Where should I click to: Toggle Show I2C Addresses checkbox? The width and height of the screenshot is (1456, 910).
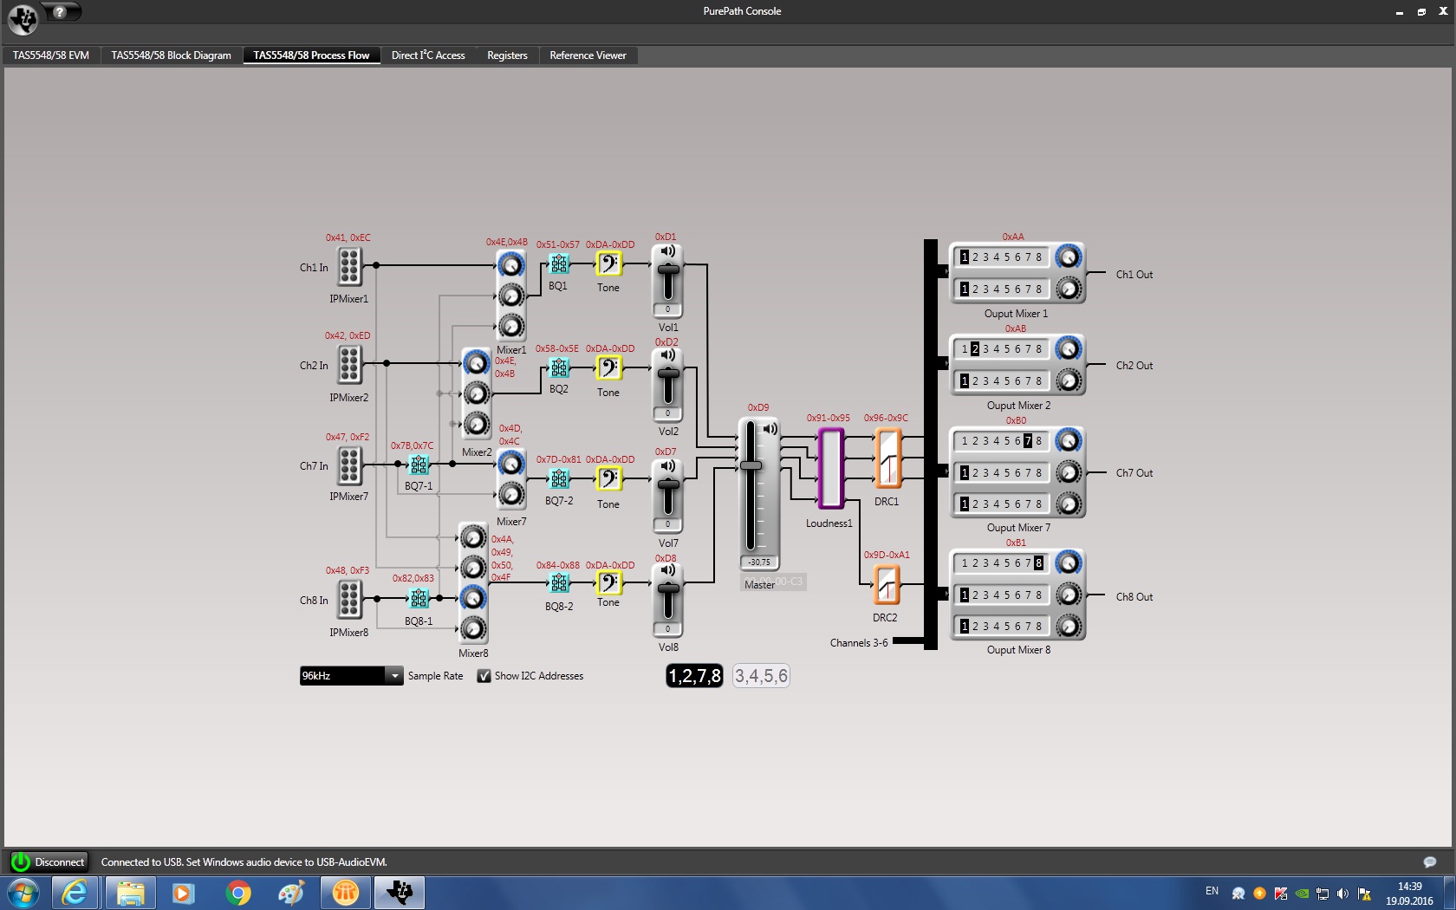tap(484, 676)
